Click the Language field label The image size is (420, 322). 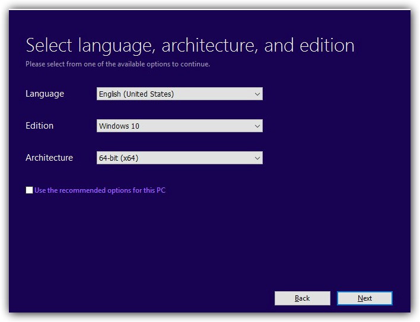(x=44, y=94)
